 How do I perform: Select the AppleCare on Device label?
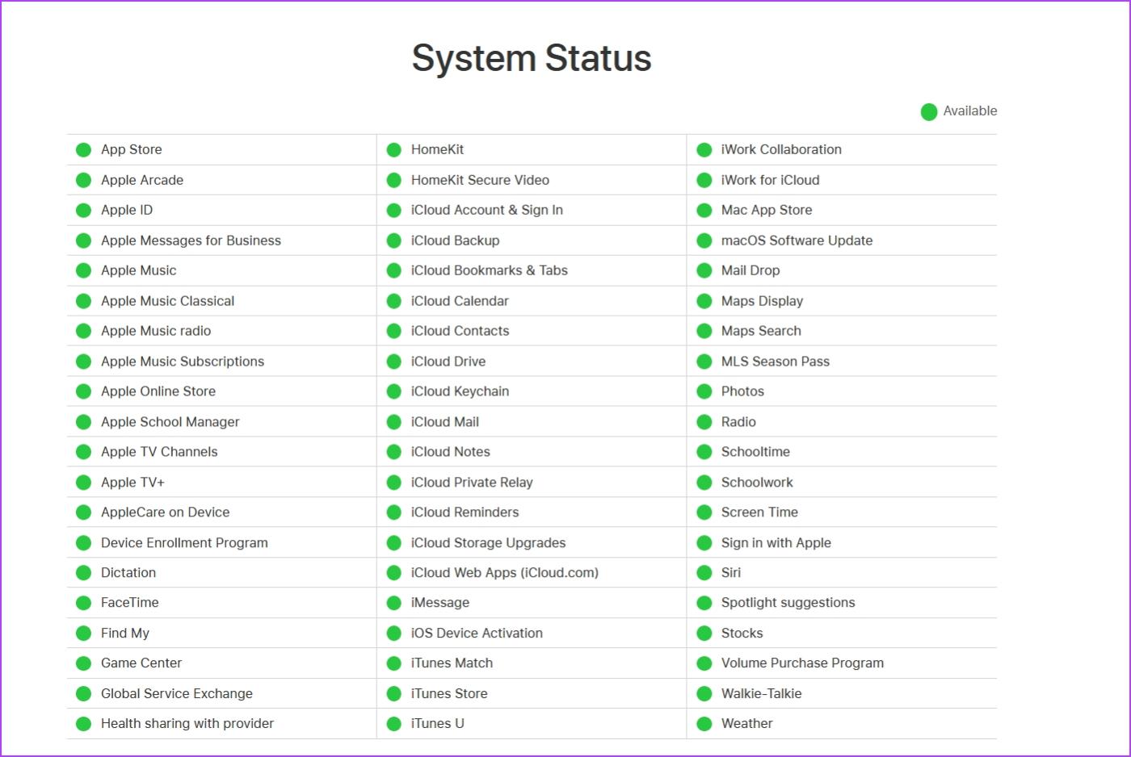tap(165, 512)
